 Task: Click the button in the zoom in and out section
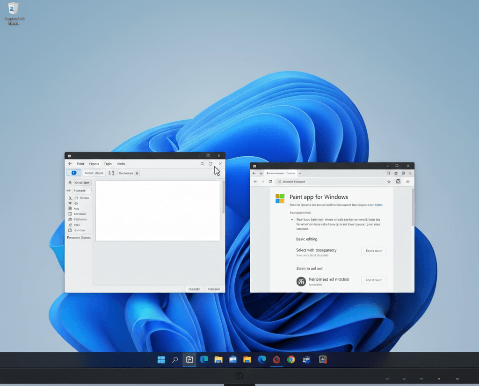pyautogui.click(x=374, y=280)
